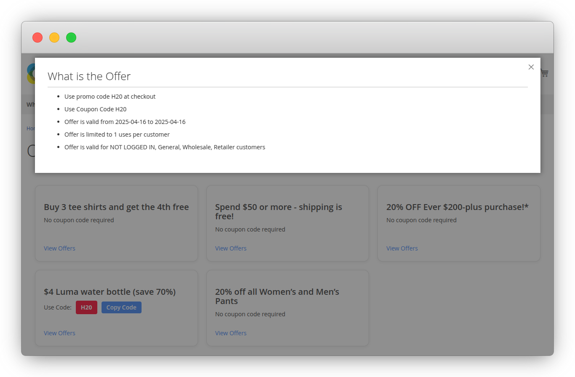The height and width of the screenshot is (377, 575).
Task: Minimize window with the yellow button
Action: tap(54, 38)
